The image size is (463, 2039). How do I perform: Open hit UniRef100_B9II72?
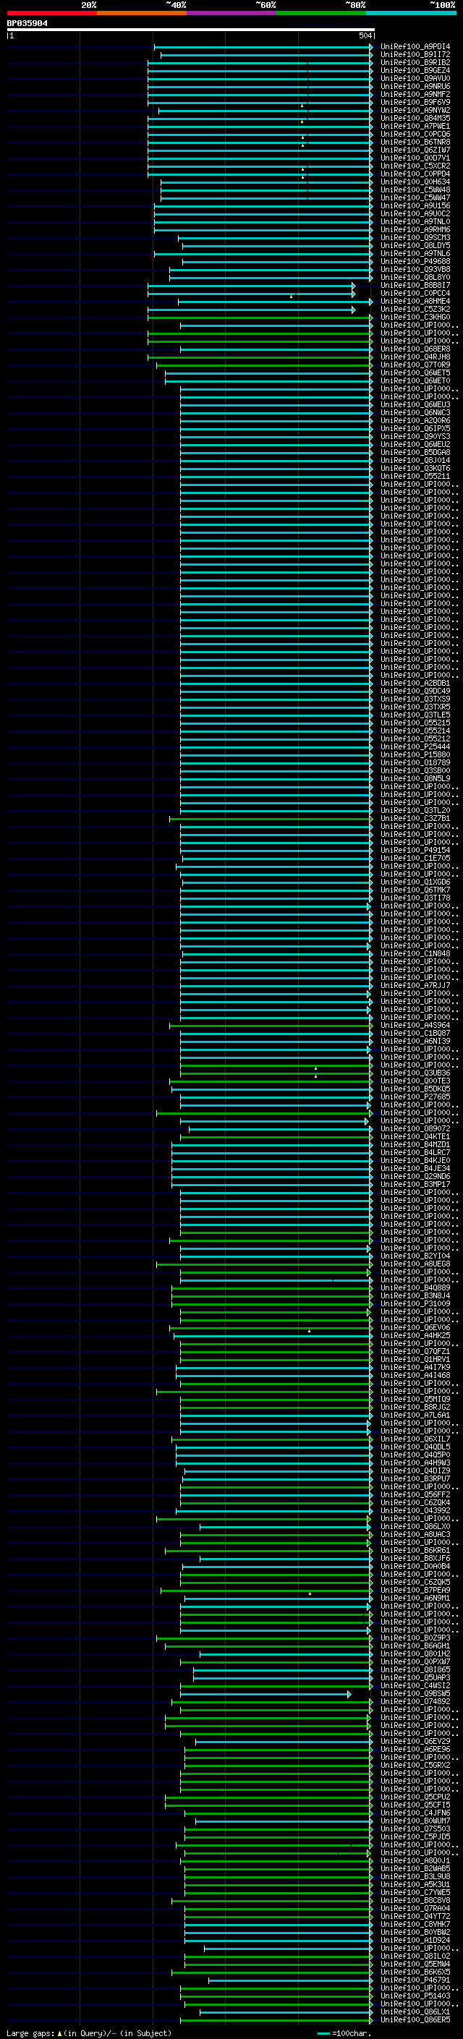click(x=415, y=55)
